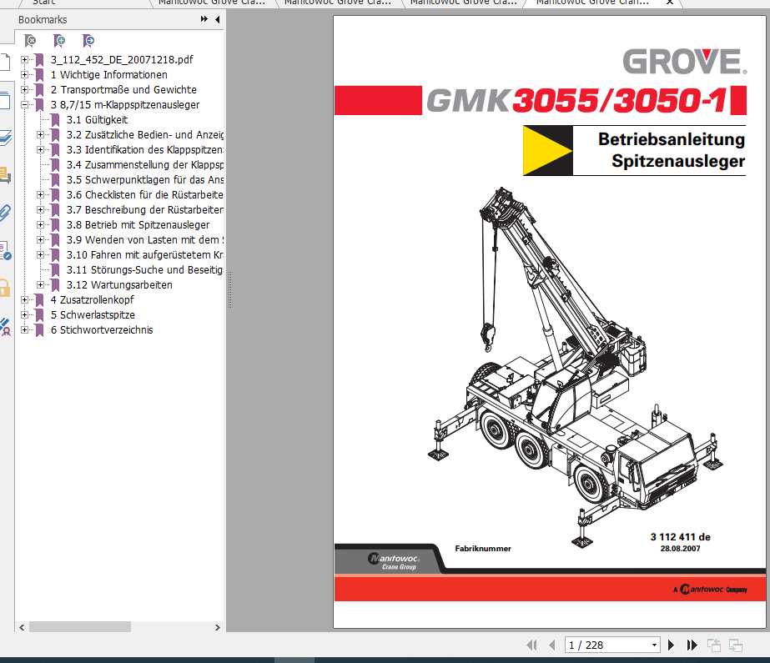Image resolution: width=770 pixels, height=663 pixels.
Task: Delete the selected bookmark
Action: click(30, 40)
